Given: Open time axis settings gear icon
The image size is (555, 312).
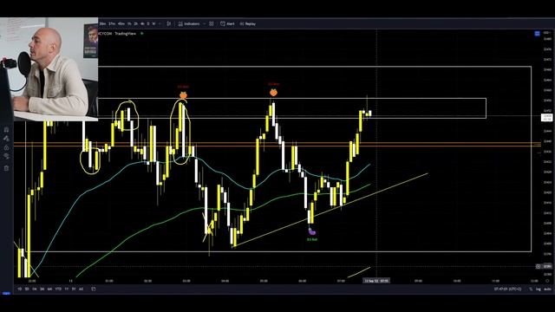Looking at the screenshot, I should pos(547,281).
